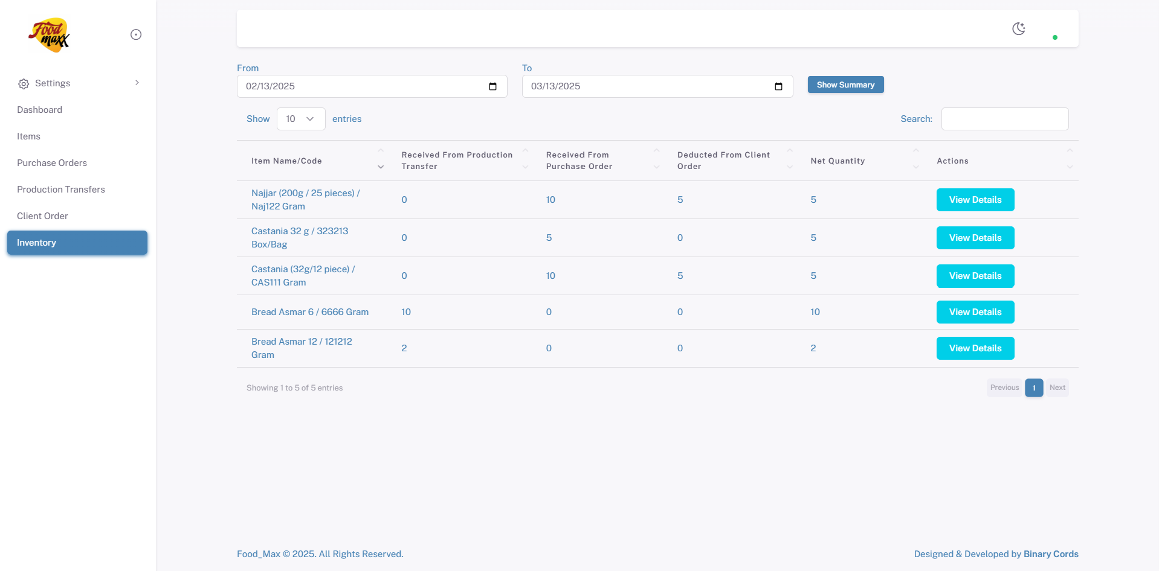The image size is (1159, 571).
Task: Expand the Settings menu chevron
Action: 137,83
